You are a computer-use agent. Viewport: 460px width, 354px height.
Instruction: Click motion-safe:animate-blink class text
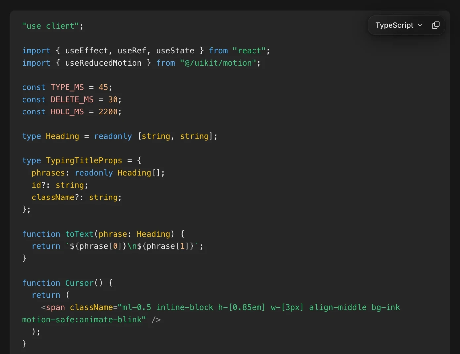click(82, 320)
